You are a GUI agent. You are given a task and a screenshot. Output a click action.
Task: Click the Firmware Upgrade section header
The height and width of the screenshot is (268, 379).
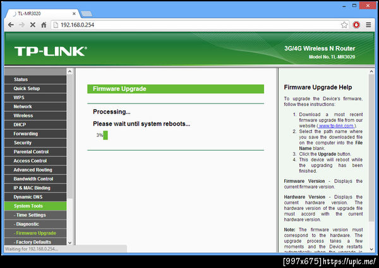coord(176,89)
